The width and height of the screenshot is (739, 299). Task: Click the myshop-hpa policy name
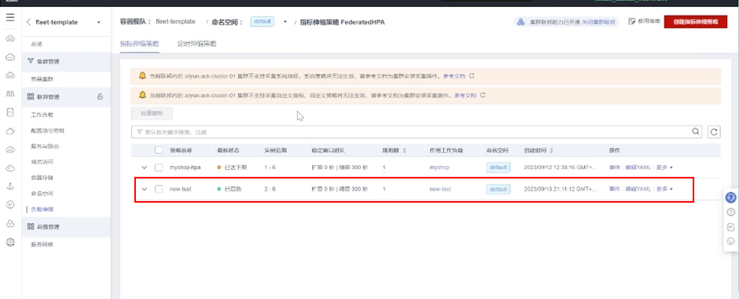point(185,167)
